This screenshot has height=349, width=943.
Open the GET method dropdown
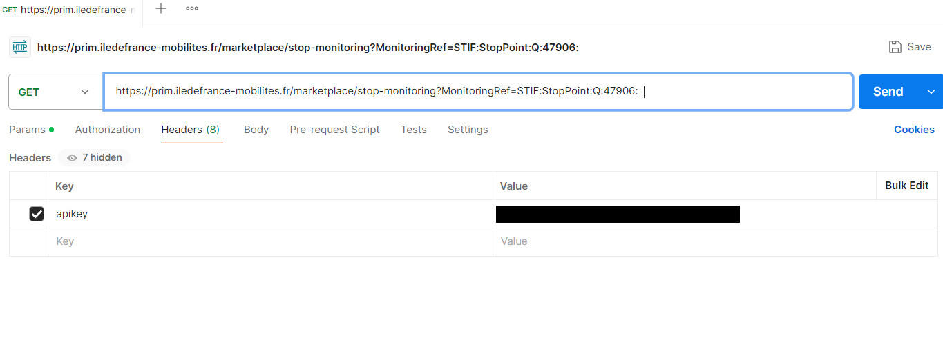coord(56,92)
